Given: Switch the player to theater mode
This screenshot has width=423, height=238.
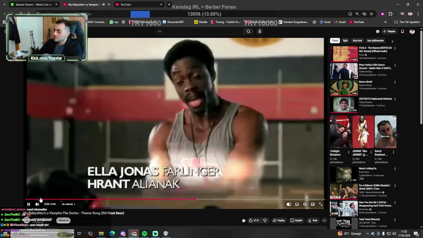Looking at the screenshot, I should [313, 204].
